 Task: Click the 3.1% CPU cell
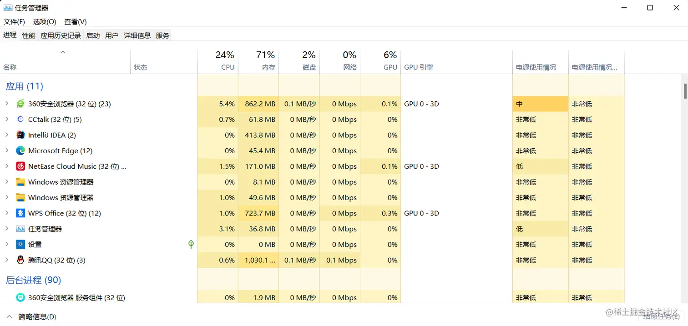(x=218, y=229)
